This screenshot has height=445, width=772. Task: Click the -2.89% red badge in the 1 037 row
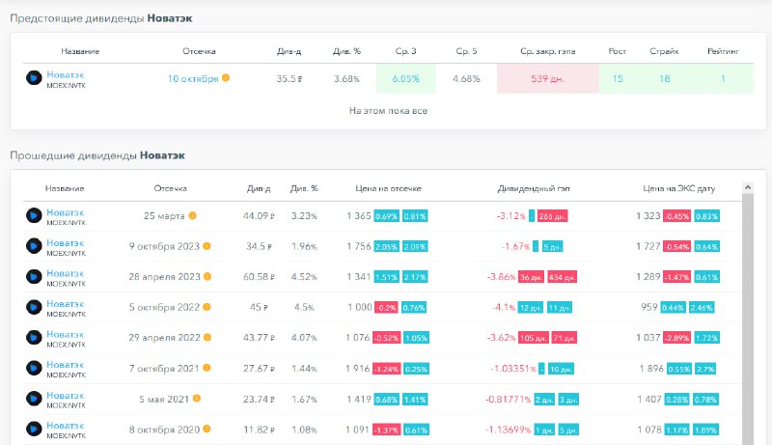pos(676,338)
